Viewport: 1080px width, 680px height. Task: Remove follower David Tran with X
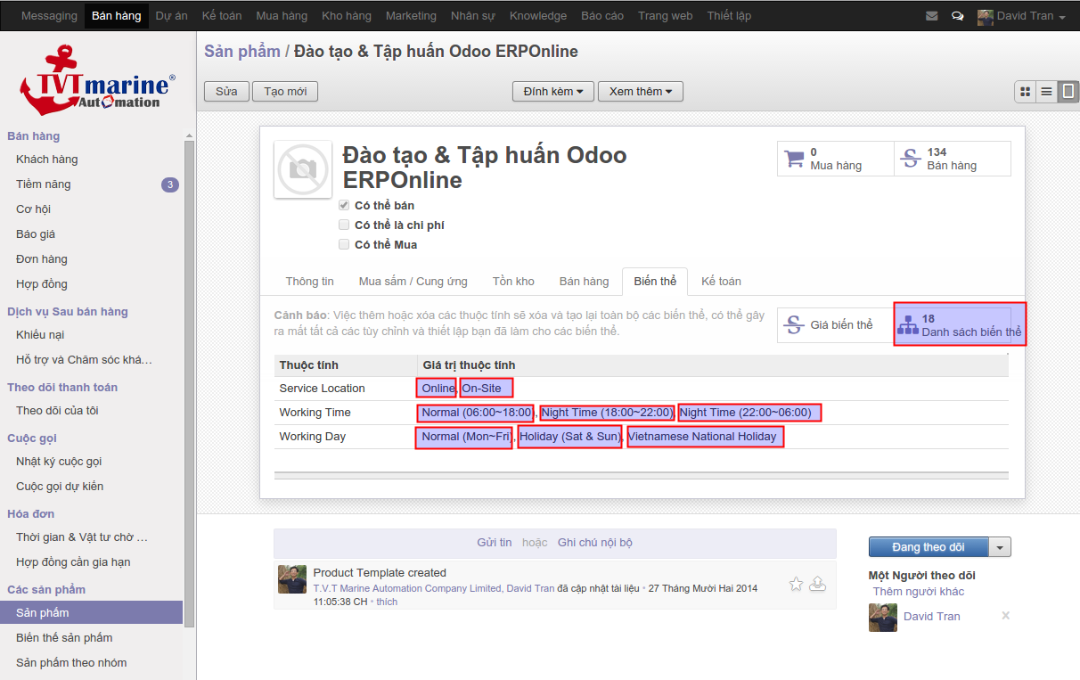[x=1006, y=616]
